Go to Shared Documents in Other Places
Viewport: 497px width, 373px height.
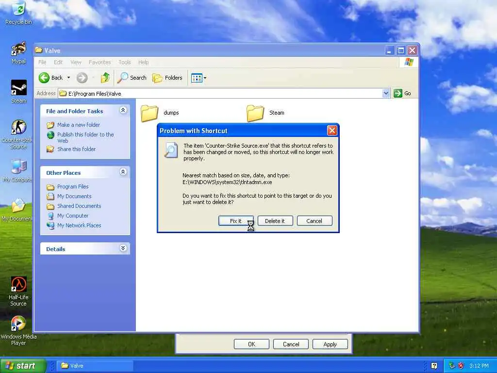(79, 206)
